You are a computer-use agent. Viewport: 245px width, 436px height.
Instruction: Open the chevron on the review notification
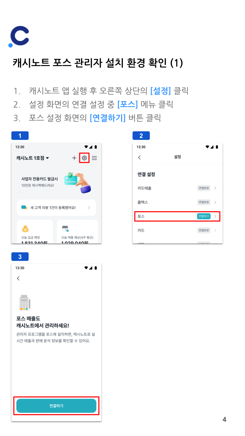coord(89,207)
